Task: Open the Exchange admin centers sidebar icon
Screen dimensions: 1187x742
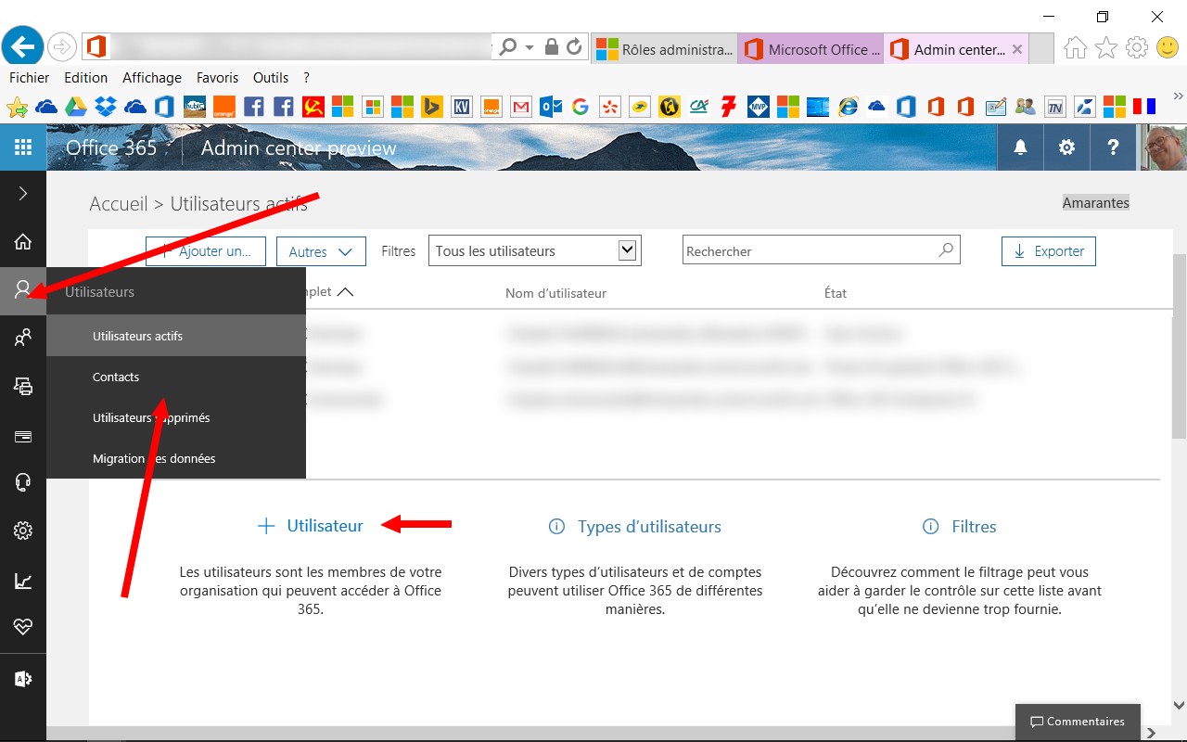Action: coord(23,679)
